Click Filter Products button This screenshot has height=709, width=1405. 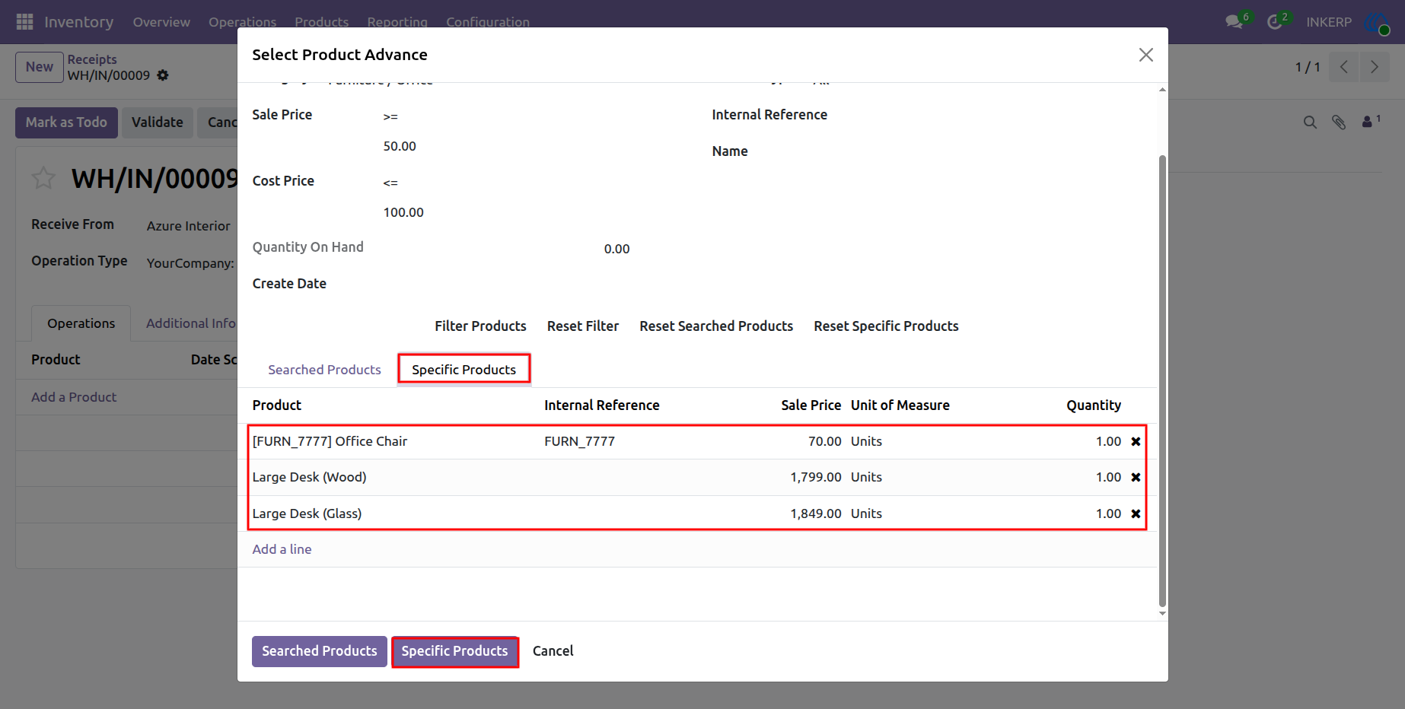click(480, 326)
